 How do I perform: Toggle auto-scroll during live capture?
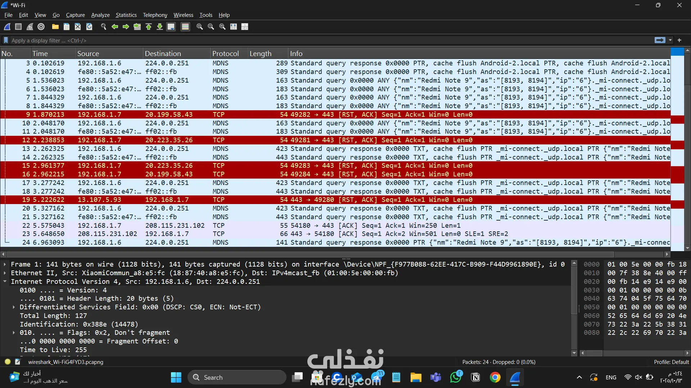pos(171,27)
